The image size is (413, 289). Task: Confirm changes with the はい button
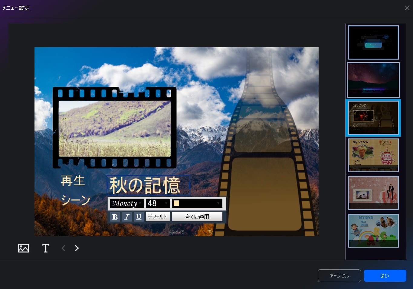click(385, 275)
